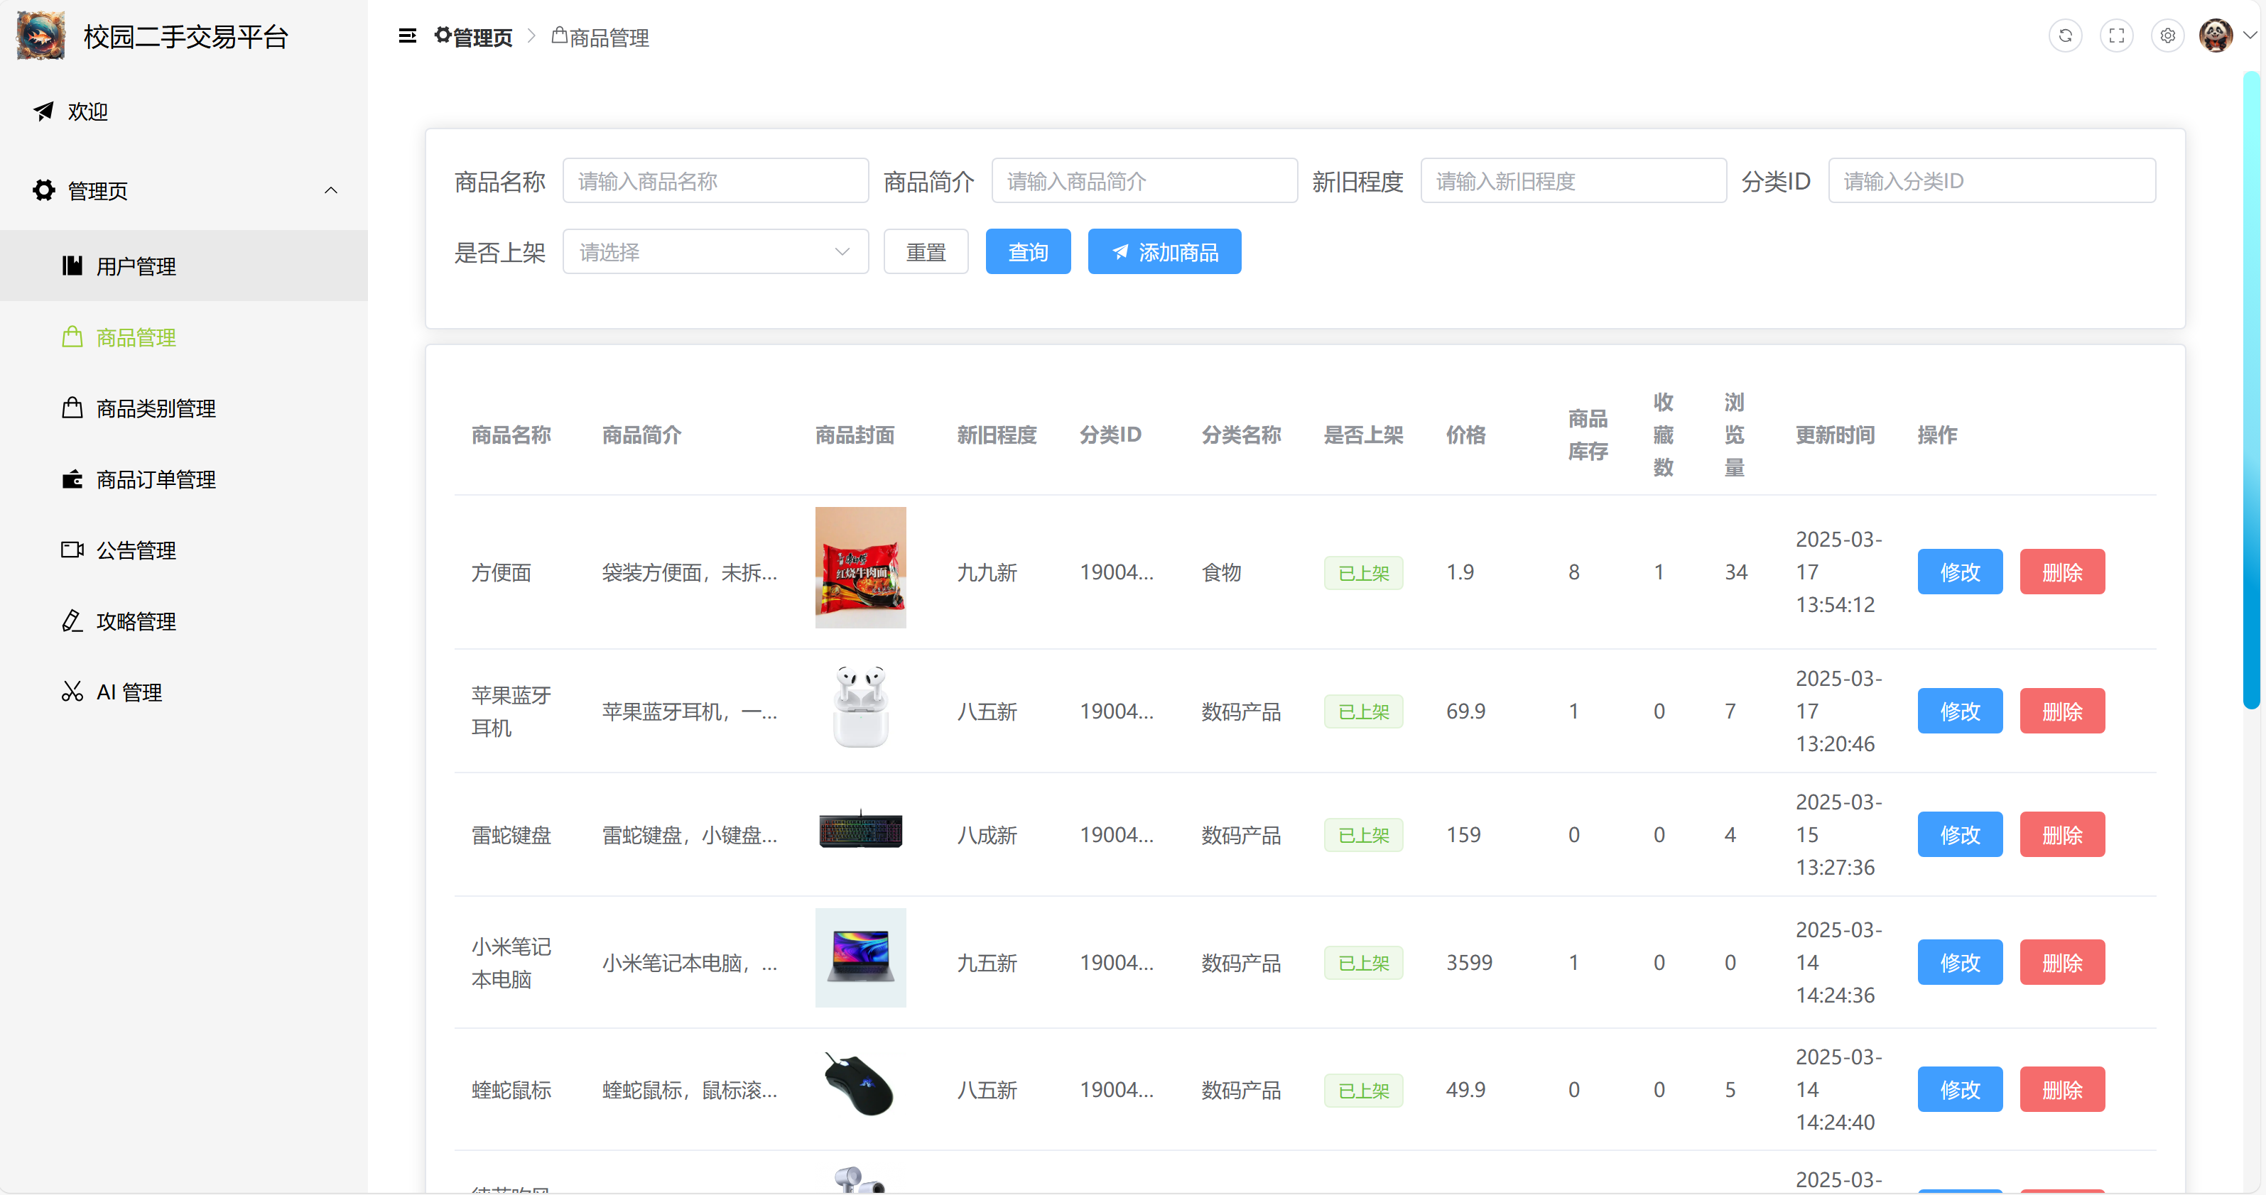Click the platform logo image

pos(40,36)
